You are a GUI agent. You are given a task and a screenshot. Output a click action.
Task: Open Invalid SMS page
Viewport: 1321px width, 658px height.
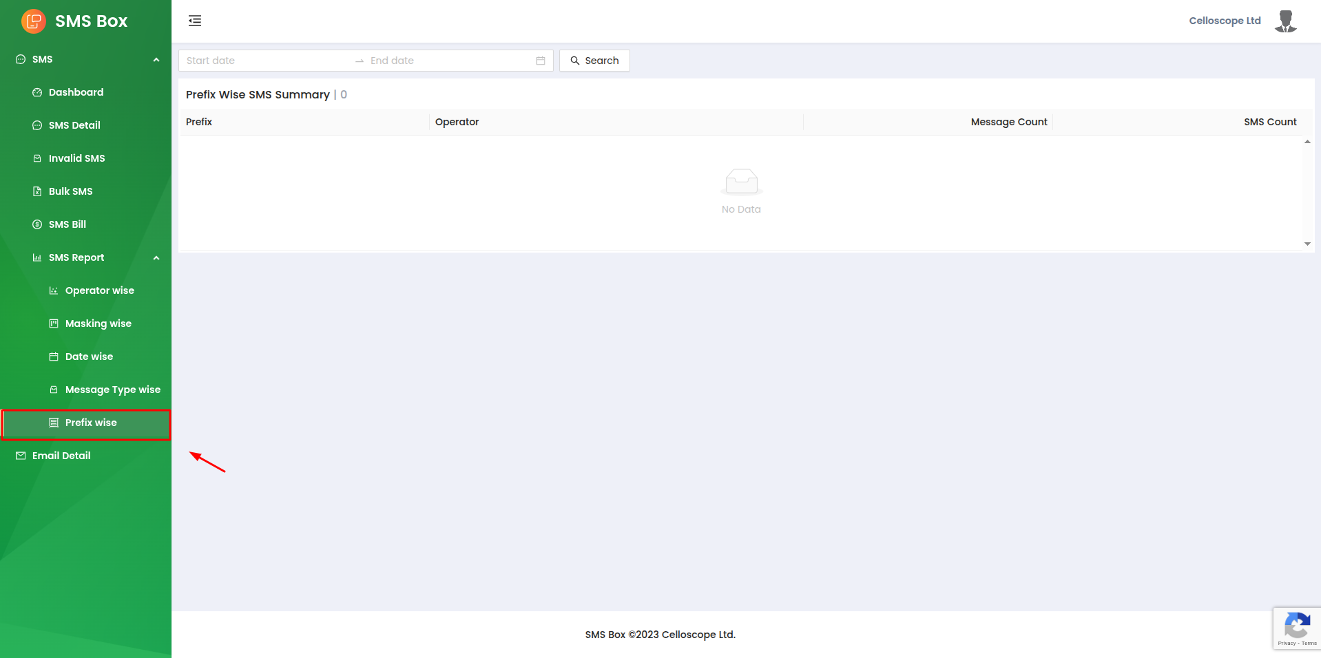click(x=76, y=158)
